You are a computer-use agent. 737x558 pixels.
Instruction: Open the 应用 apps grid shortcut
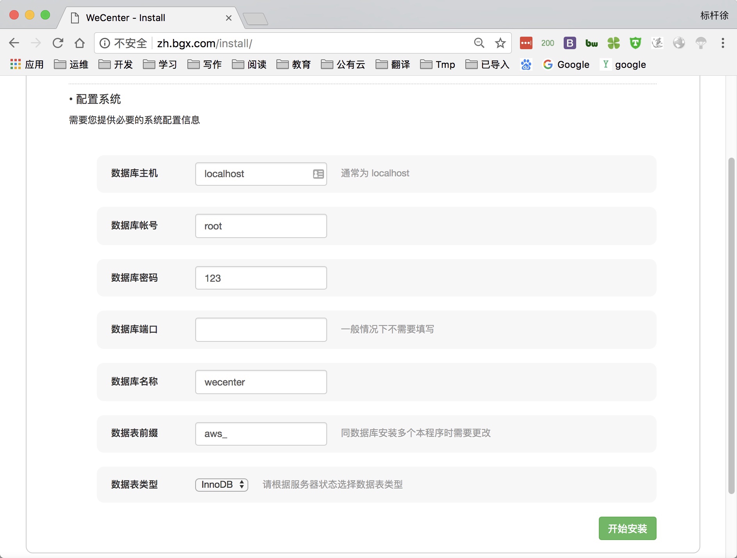pos(27,64)
